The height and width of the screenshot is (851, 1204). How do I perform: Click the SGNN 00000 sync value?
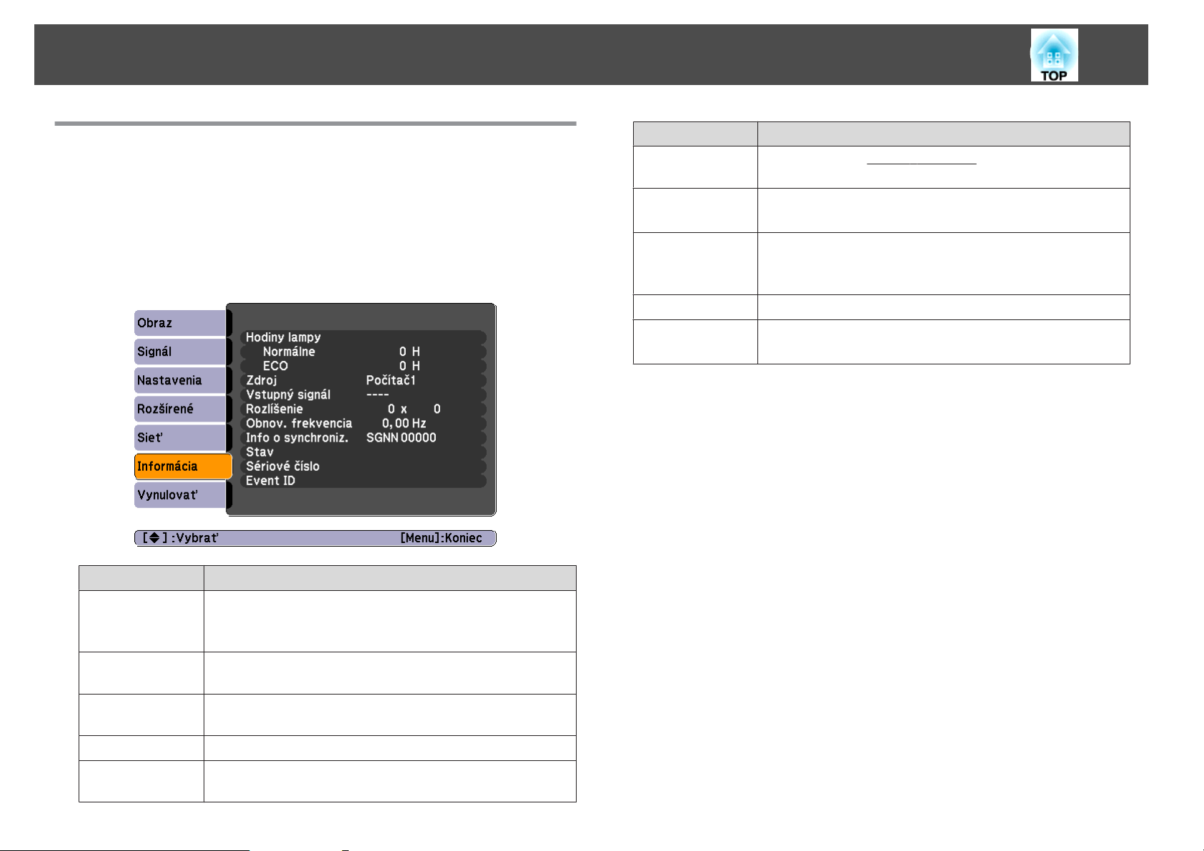[401, 437]
